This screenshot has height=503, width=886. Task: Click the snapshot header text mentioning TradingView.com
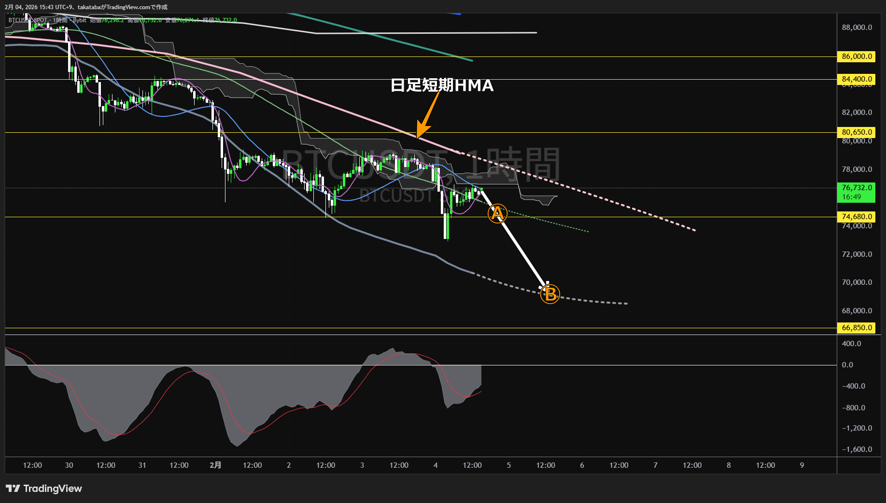pyautogui.click(x=86, y=7)
